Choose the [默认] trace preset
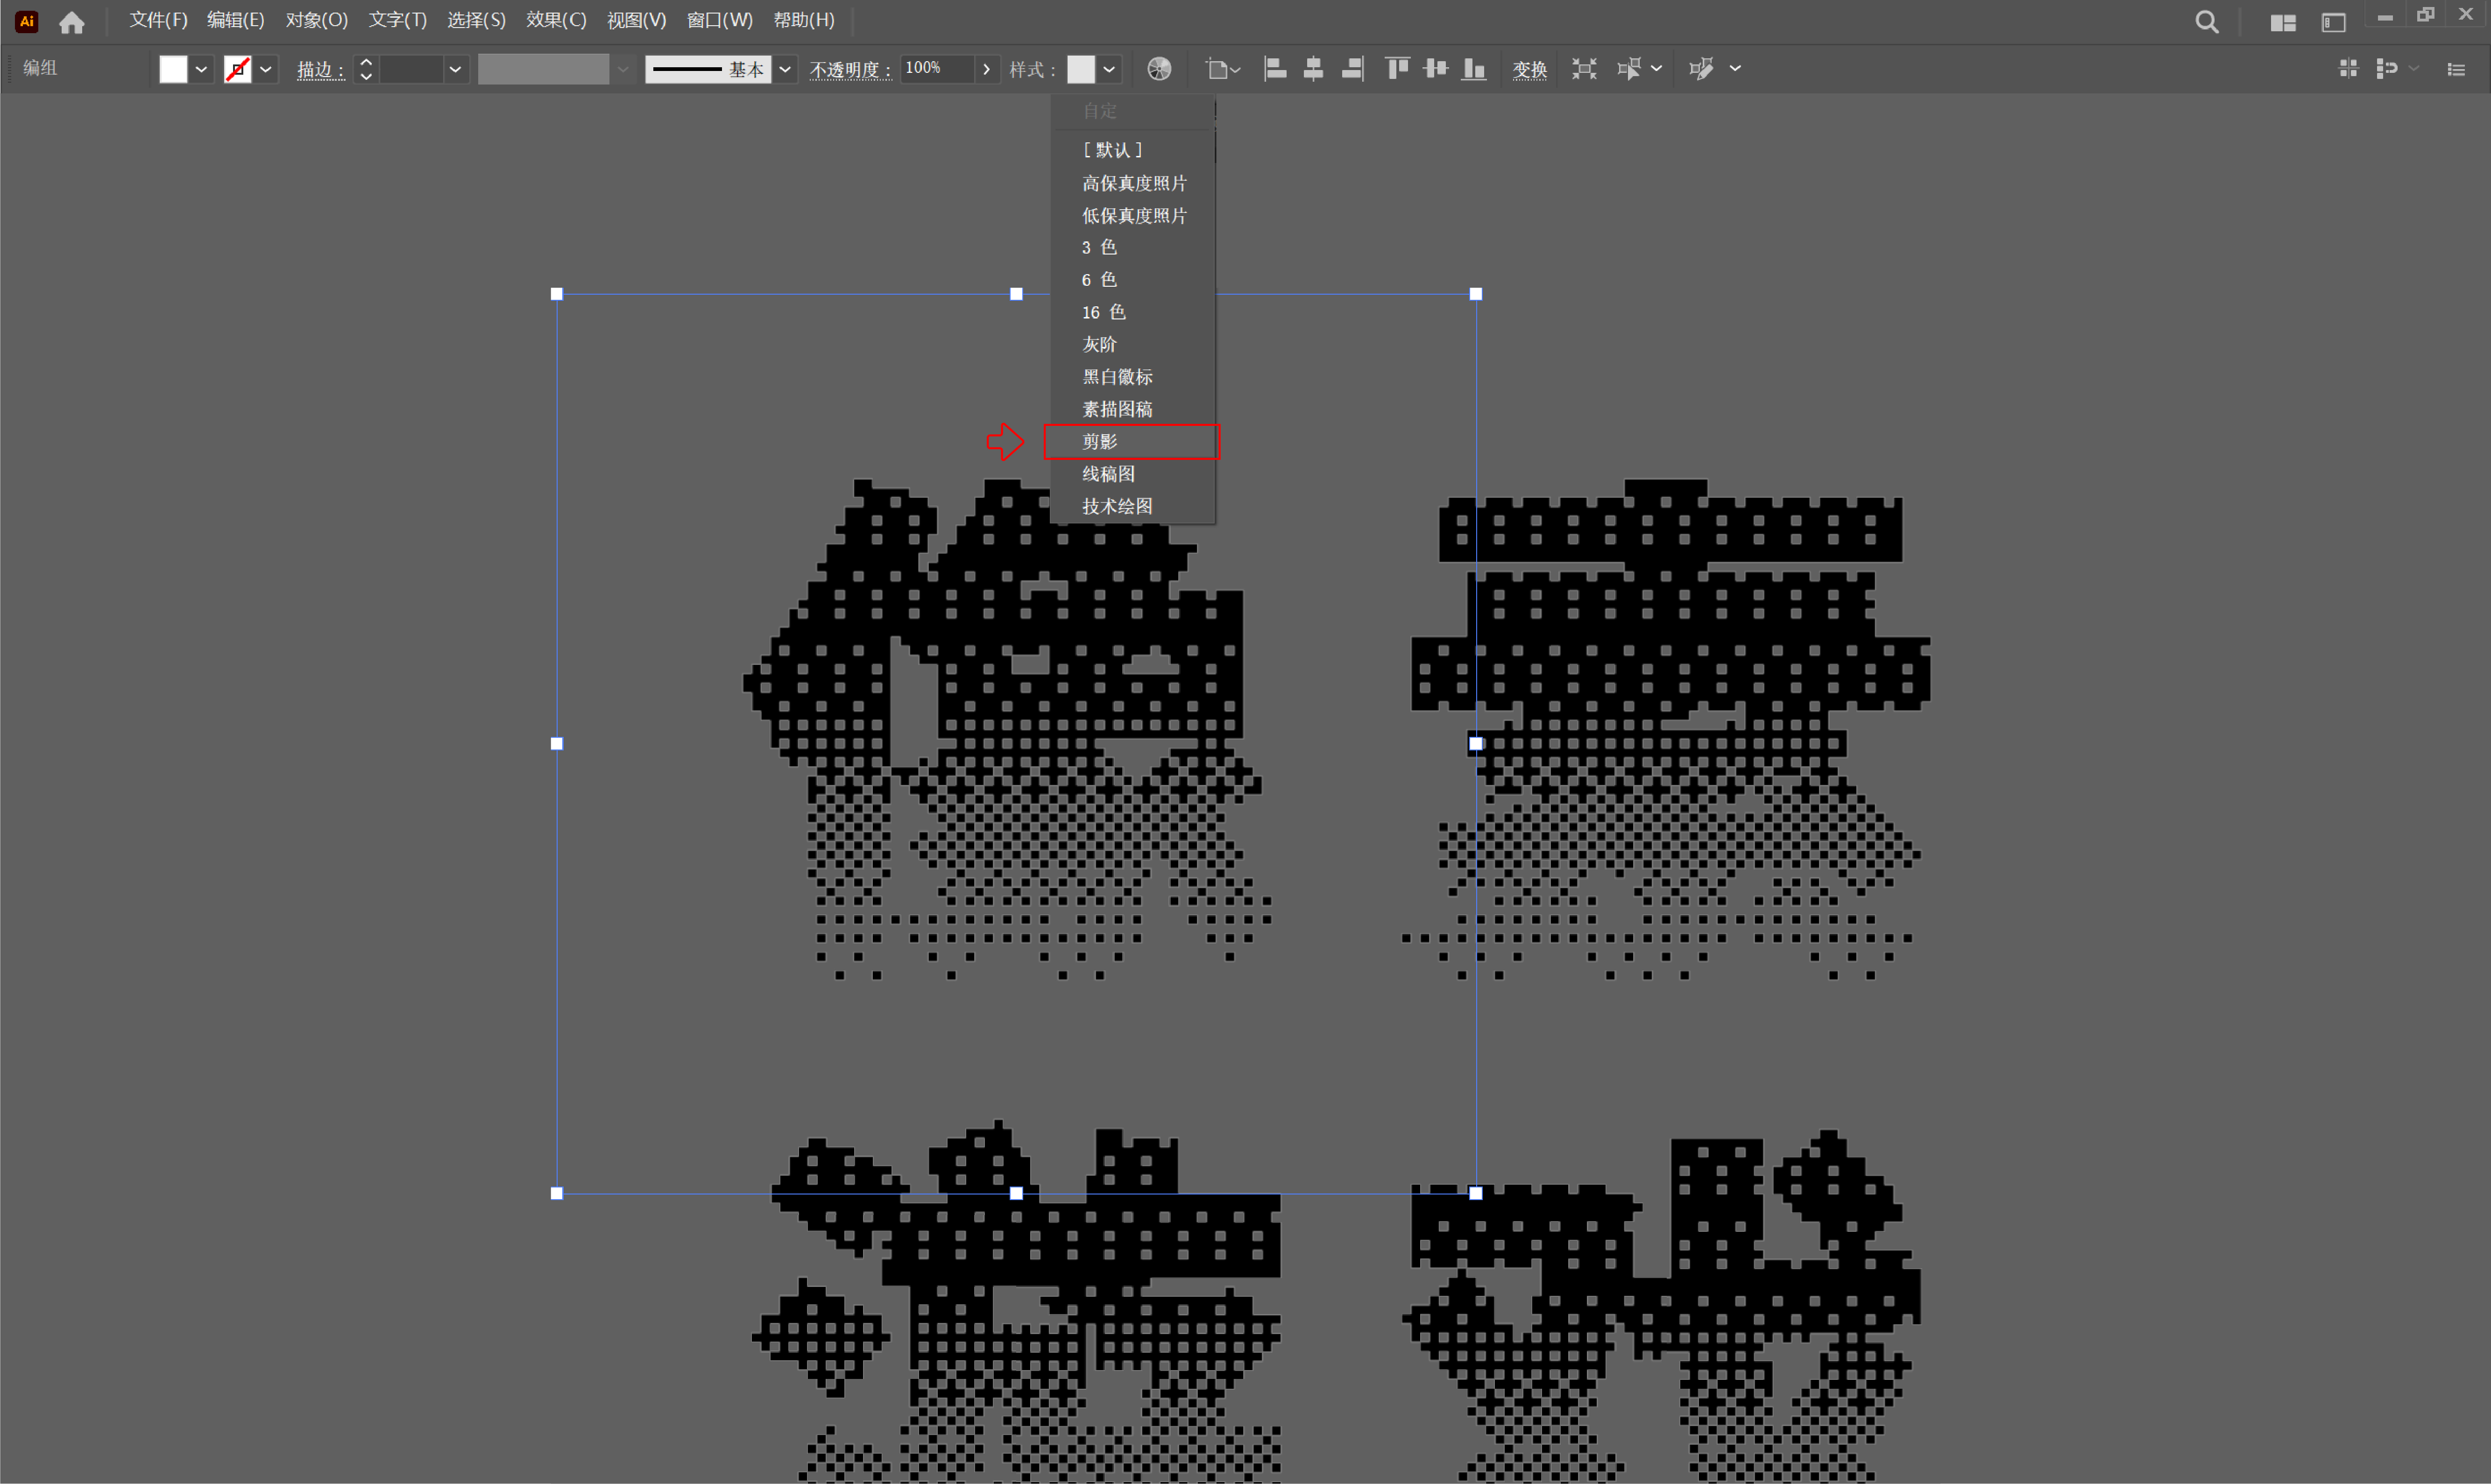Image resolution: width=2491 pixels, height=1484 pixels. click(x=1133, y=150)
